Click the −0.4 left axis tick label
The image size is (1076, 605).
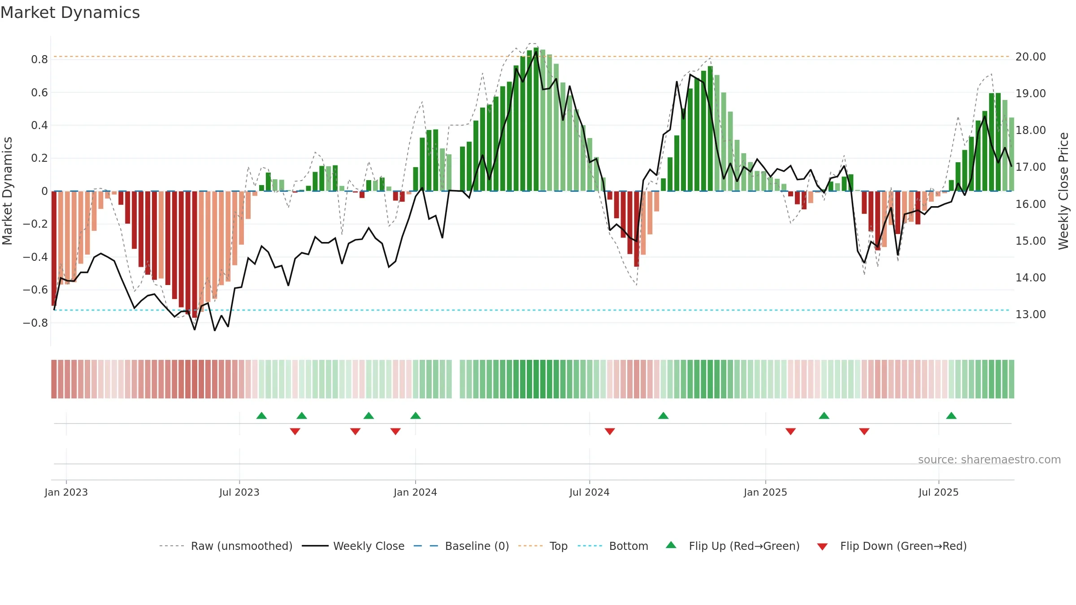coord(35,257)
